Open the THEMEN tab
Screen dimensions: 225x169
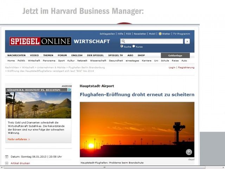tap(48, 55)
